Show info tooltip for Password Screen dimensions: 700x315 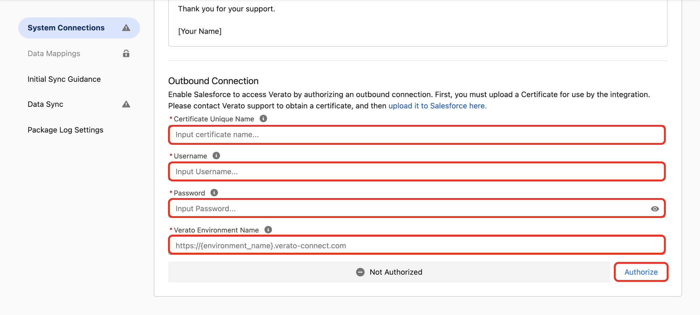pyautogui.click(x=214, y=193)
